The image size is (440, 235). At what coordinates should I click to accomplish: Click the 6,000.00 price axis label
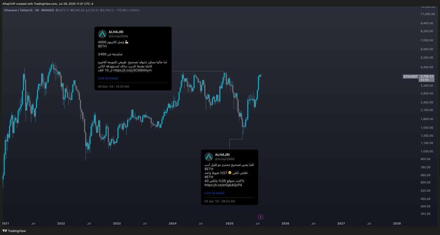[x=426, y=49]
